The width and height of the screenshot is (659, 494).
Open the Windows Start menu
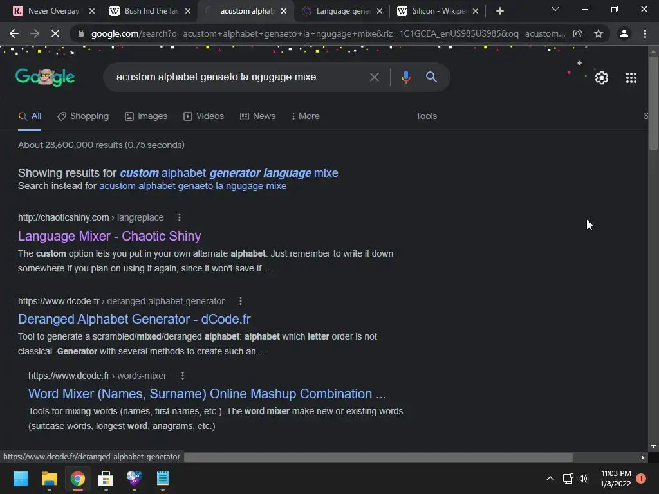pyautogui.click(x=21, y=479)
